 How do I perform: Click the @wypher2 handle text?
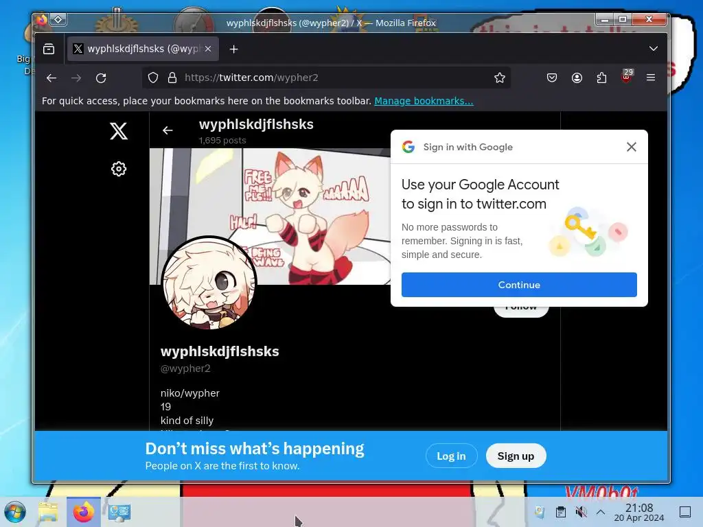[185, 368]
